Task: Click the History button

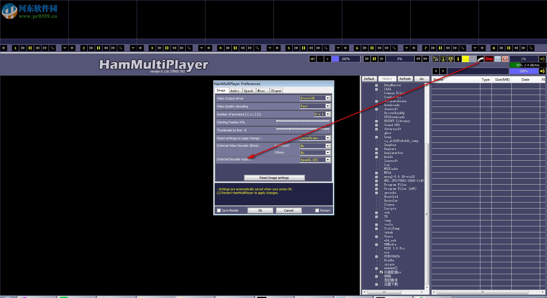Action: click(387, 79)
